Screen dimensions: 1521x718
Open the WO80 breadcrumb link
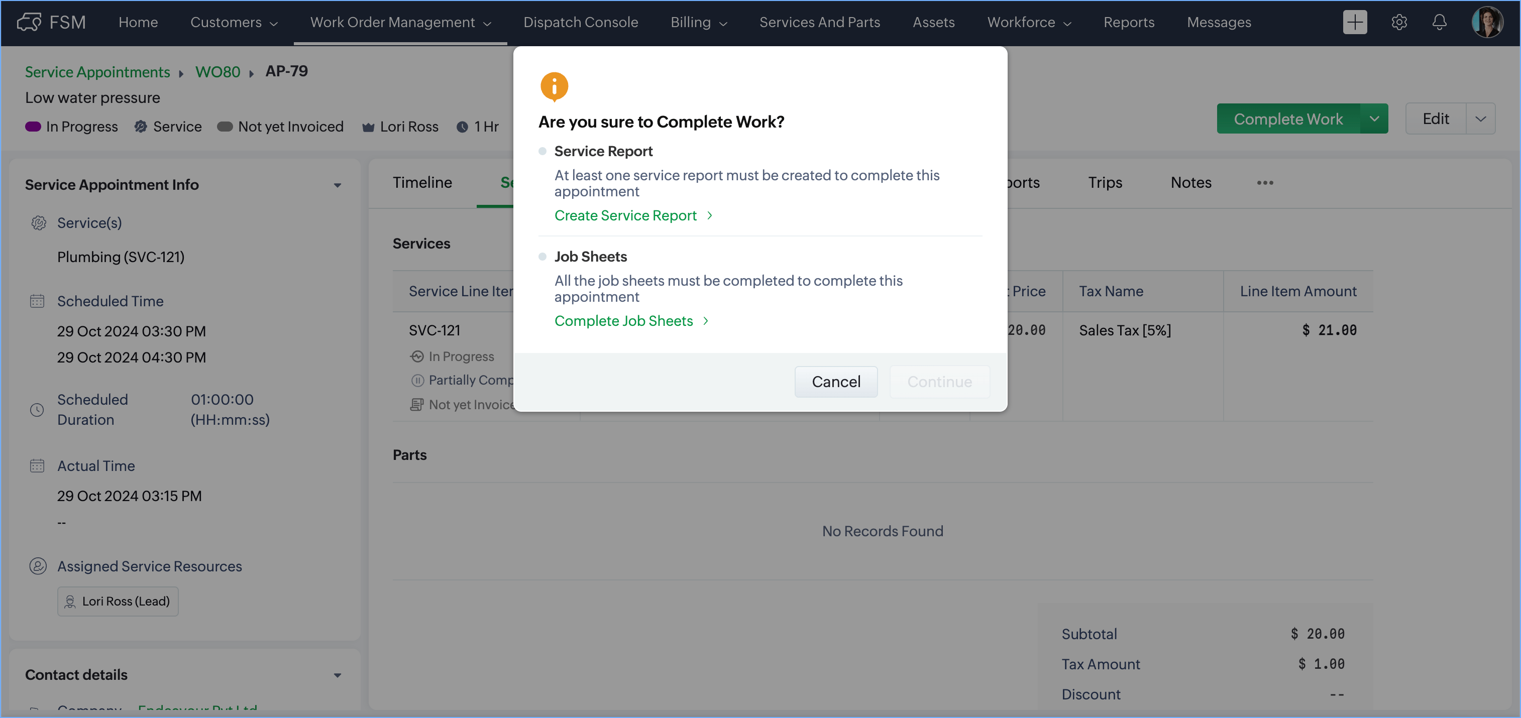pyautogui.click(x=218, y=72)
